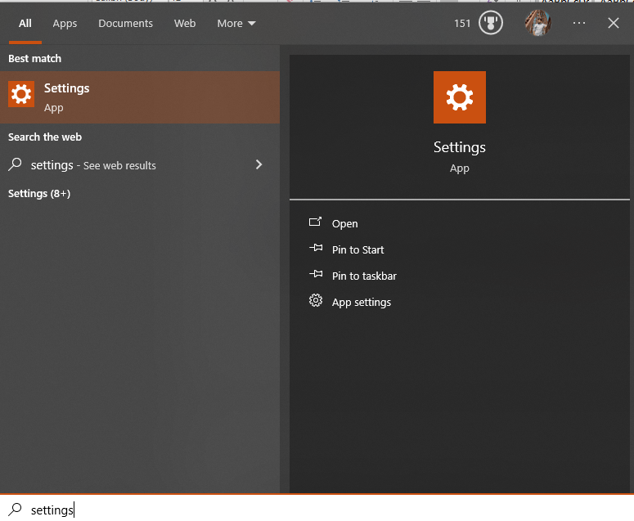
Task: Click the user profile avatar picture
Action: (x=537, y=23)
